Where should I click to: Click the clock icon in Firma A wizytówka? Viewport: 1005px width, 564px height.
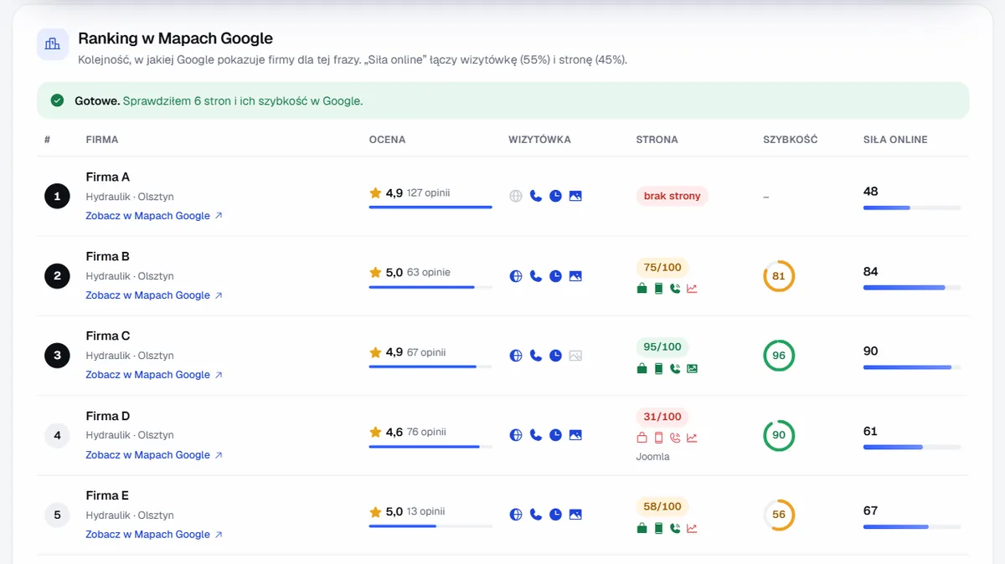point(555,196)
